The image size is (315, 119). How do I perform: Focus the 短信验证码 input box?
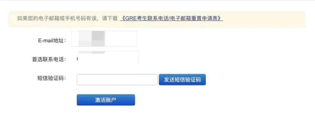(117, 80)
